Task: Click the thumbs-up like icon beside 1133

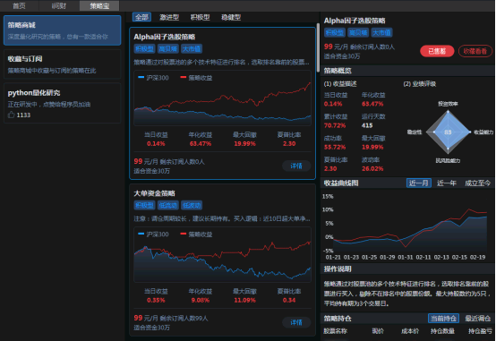Action: pyautogui.click(x=11, y=115)
